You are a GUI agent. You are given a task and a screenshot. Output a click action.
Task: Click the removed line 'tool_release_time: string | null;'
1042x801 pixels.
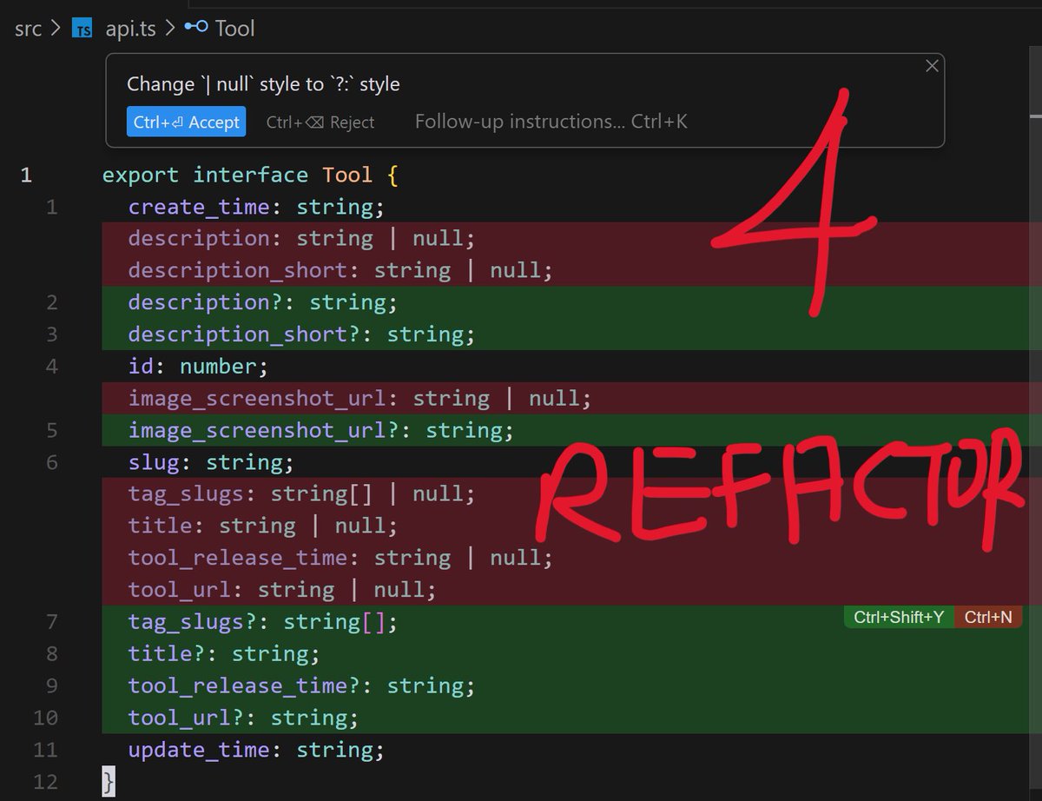tap(340, 558)
